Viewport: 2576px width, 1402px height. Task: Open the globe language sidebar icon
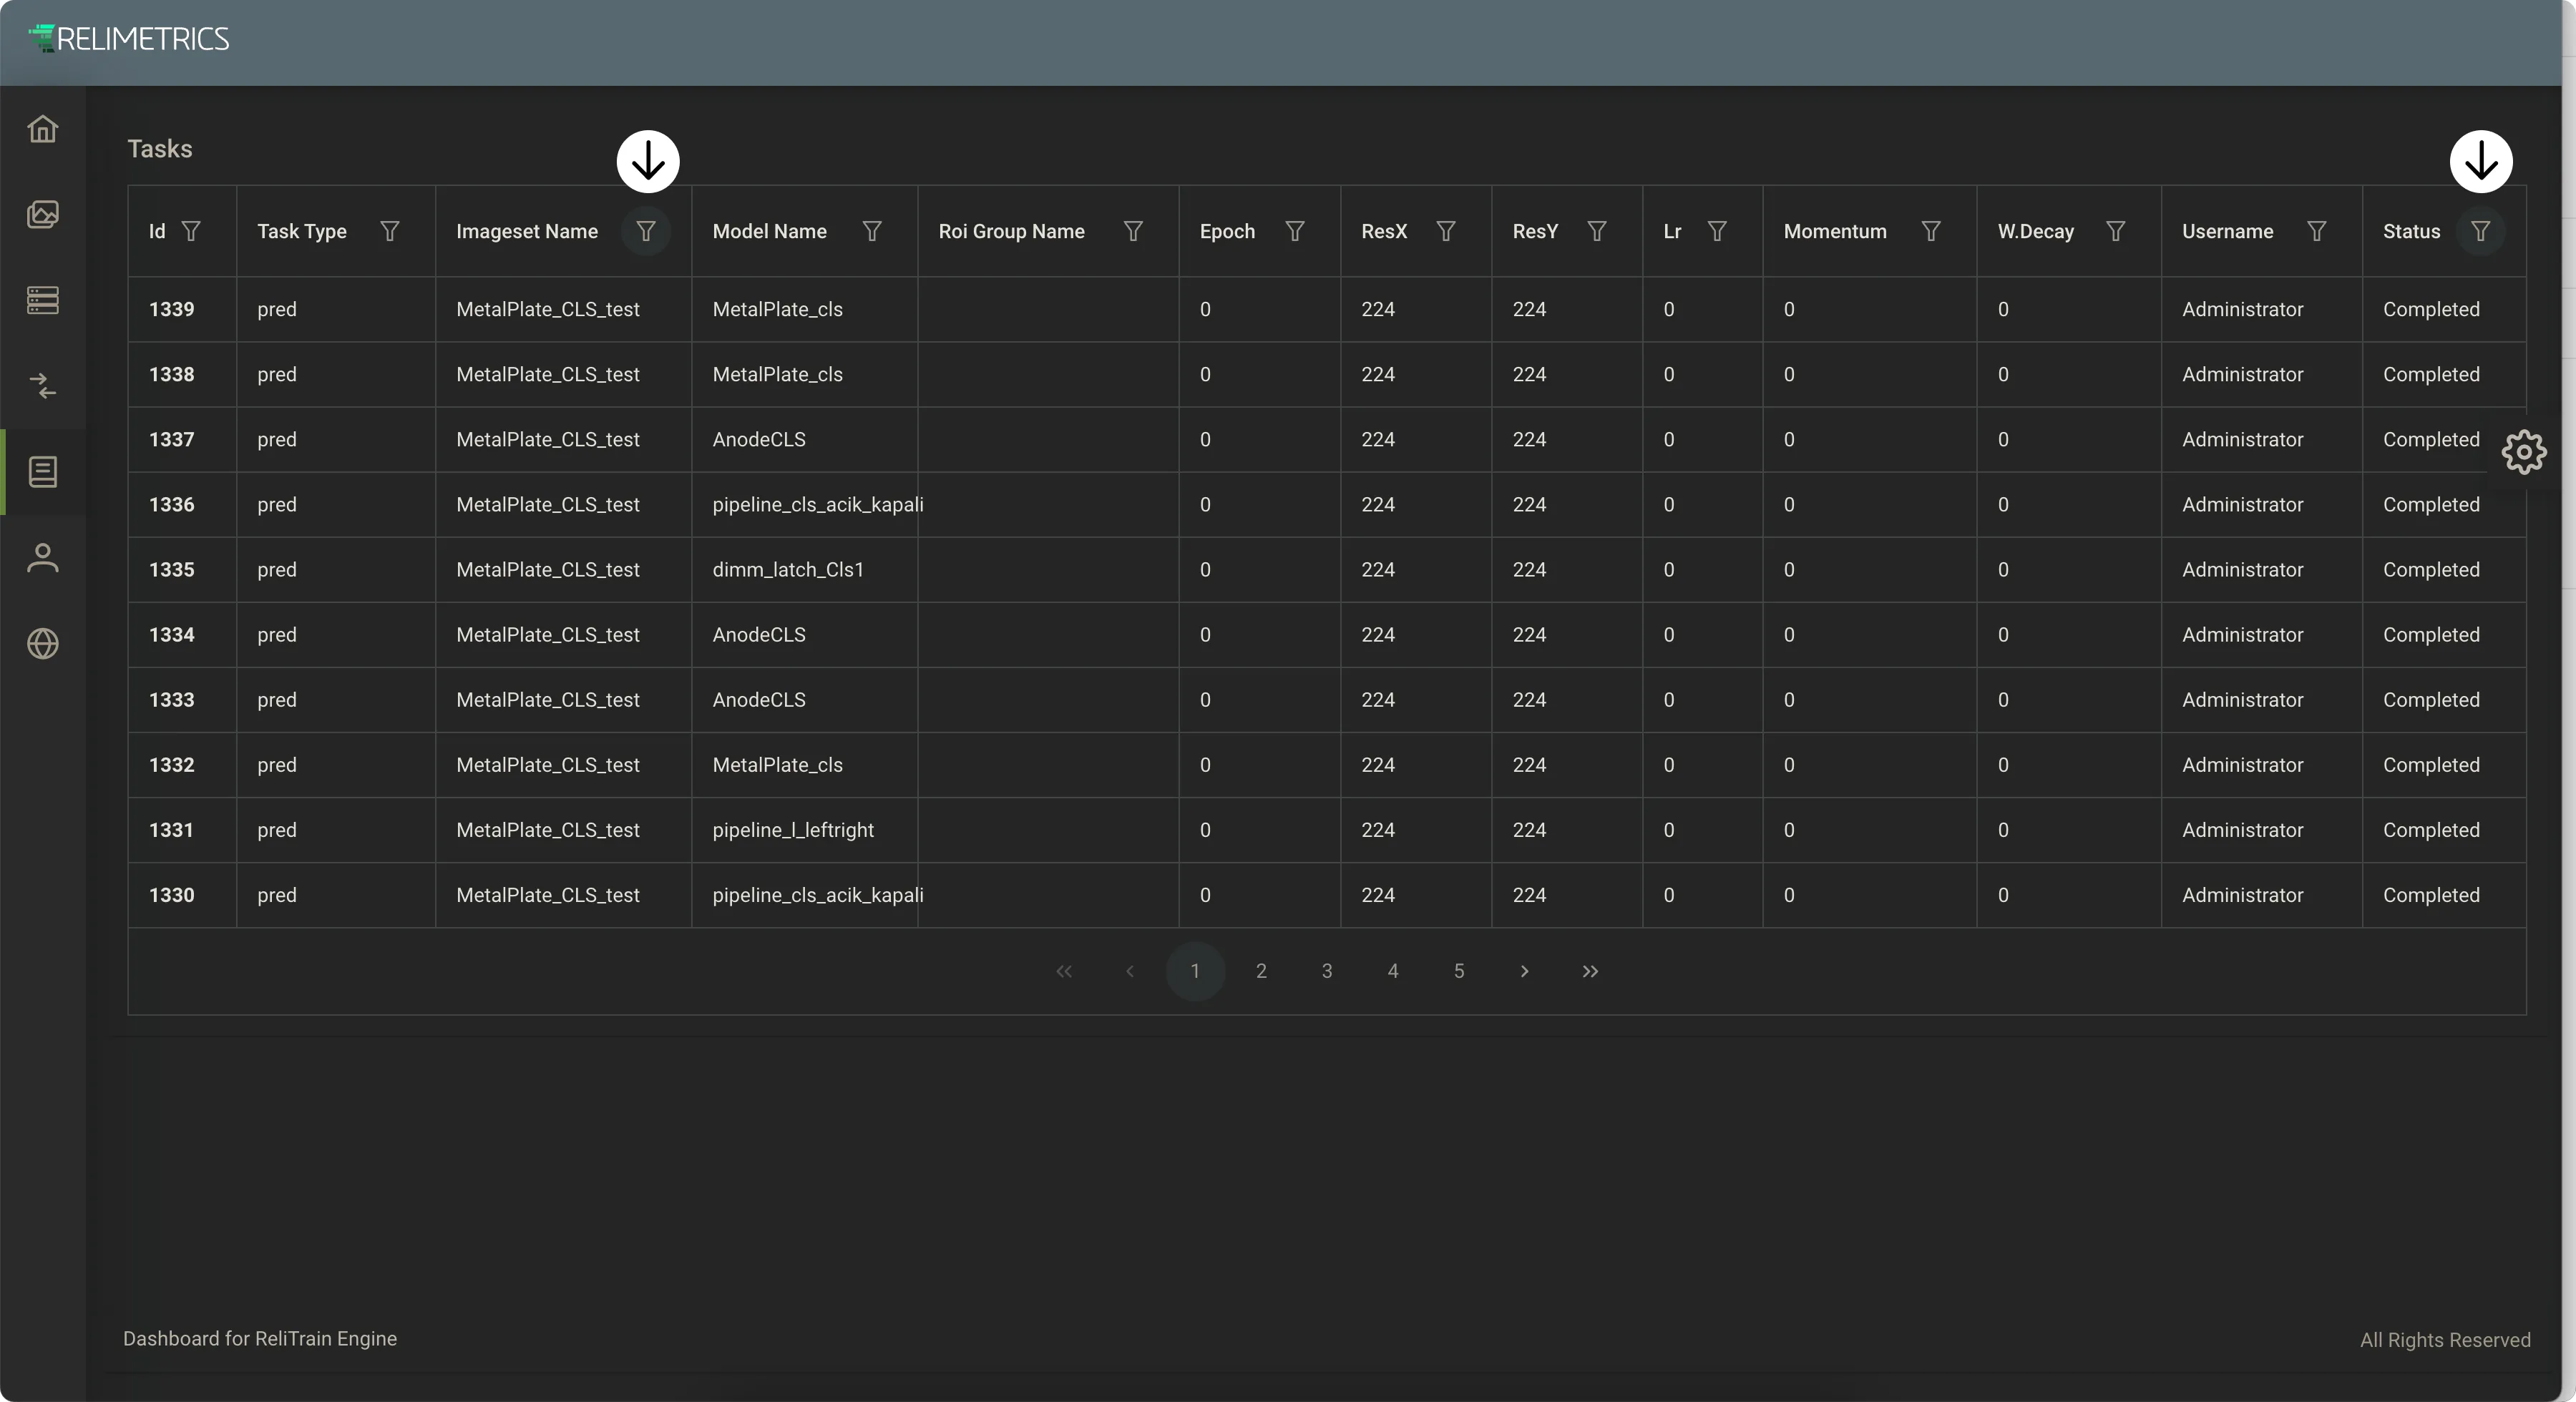click(43, 643)
